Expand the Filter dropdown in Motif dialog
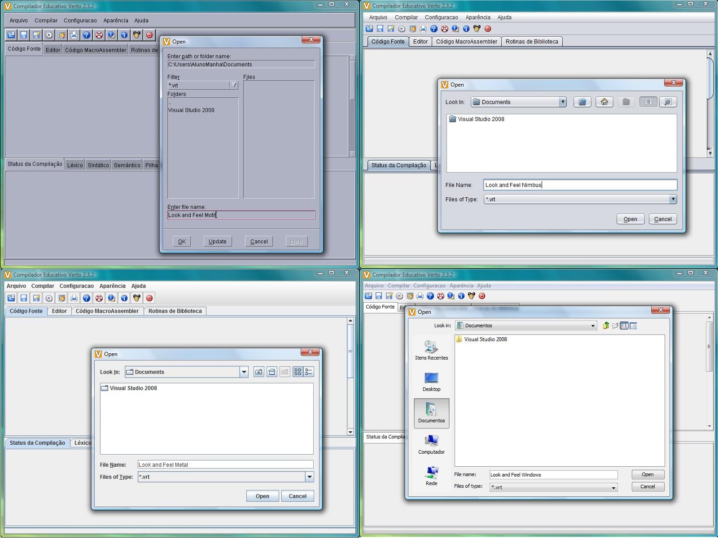The width and height of the screenshot is (718, 538). [x=234, y=85]
